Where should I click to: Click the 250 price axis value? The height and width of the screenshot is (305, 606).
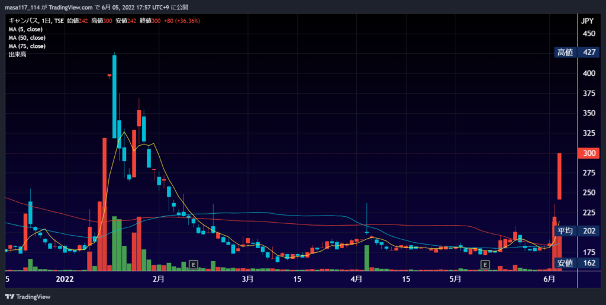coord(589,192)
